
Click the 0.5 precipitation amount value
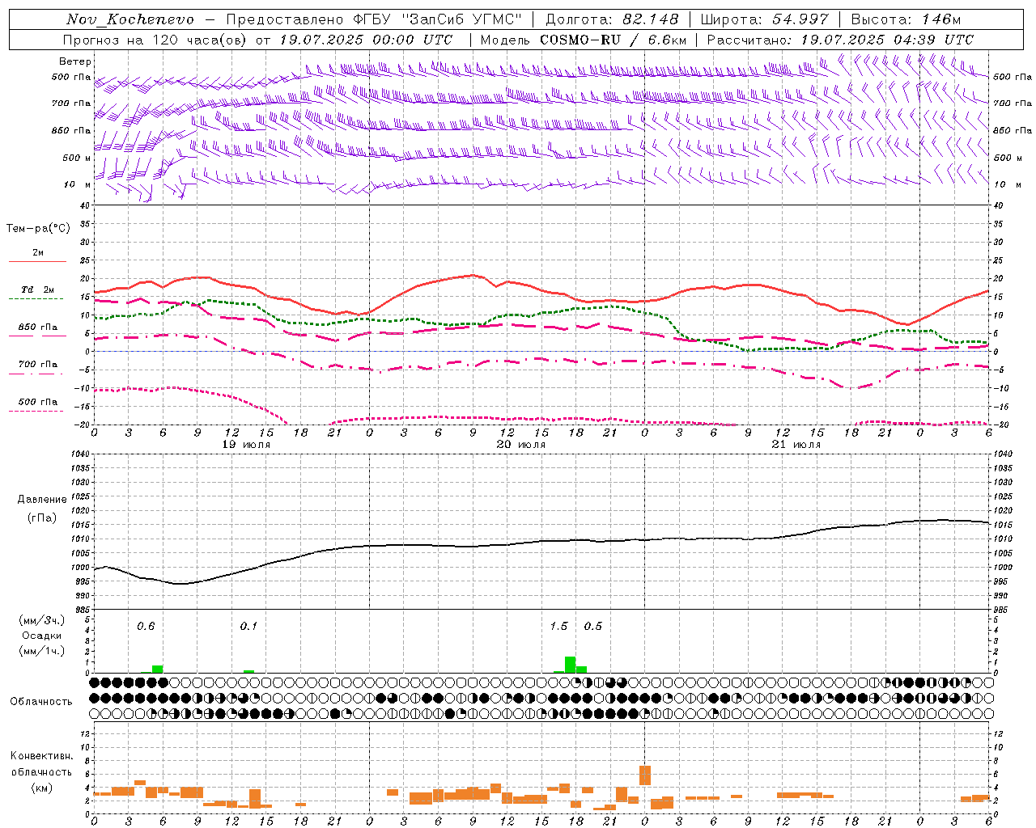(593, 626)
